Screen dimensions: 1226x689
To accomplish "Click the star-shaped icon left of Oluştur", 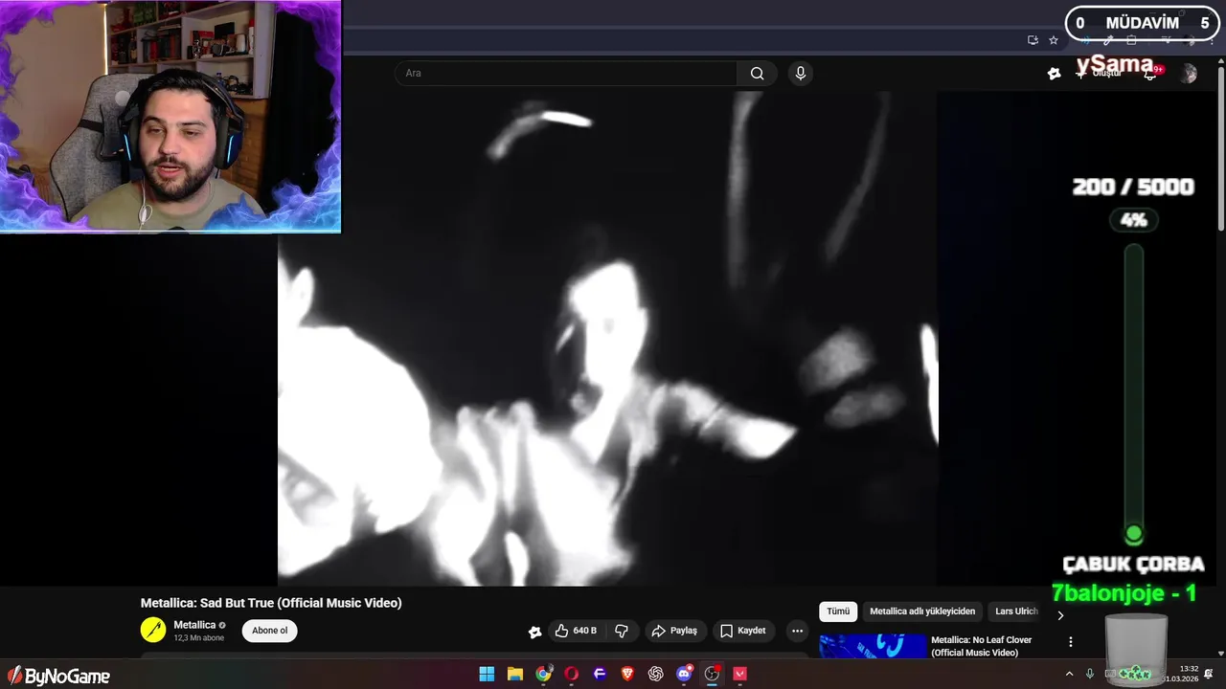I will coord(1055,74).
